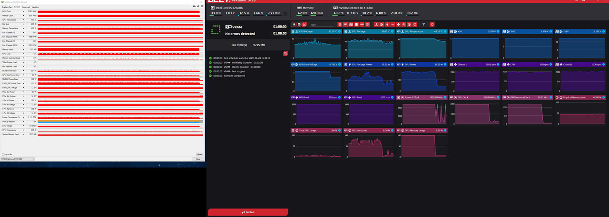
Task: Click info icon on GPU Power graph
Action: click(445, 64)
